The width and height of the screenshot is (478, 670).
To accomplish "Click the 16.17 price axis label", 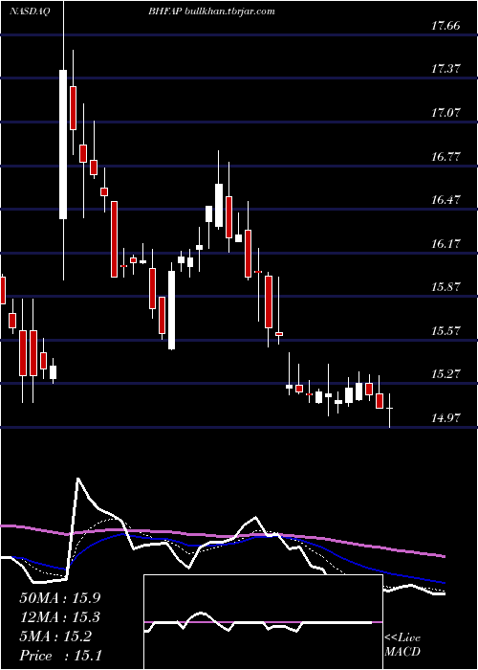I will 445,244.
